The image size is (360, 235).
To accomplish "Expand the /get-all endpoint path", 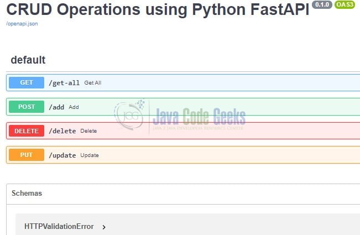I will 64,83.
